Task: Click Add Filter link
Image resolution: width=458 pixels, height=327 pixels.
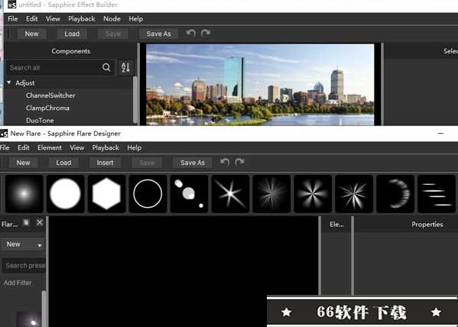Action: (x=18, y=283)
